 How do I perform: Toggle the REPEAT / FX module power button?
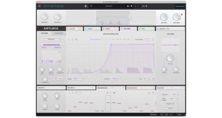(158, 29)
